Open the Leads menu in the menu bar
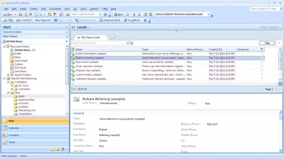This screenshot has height=159, width=284. pos(23,9)
